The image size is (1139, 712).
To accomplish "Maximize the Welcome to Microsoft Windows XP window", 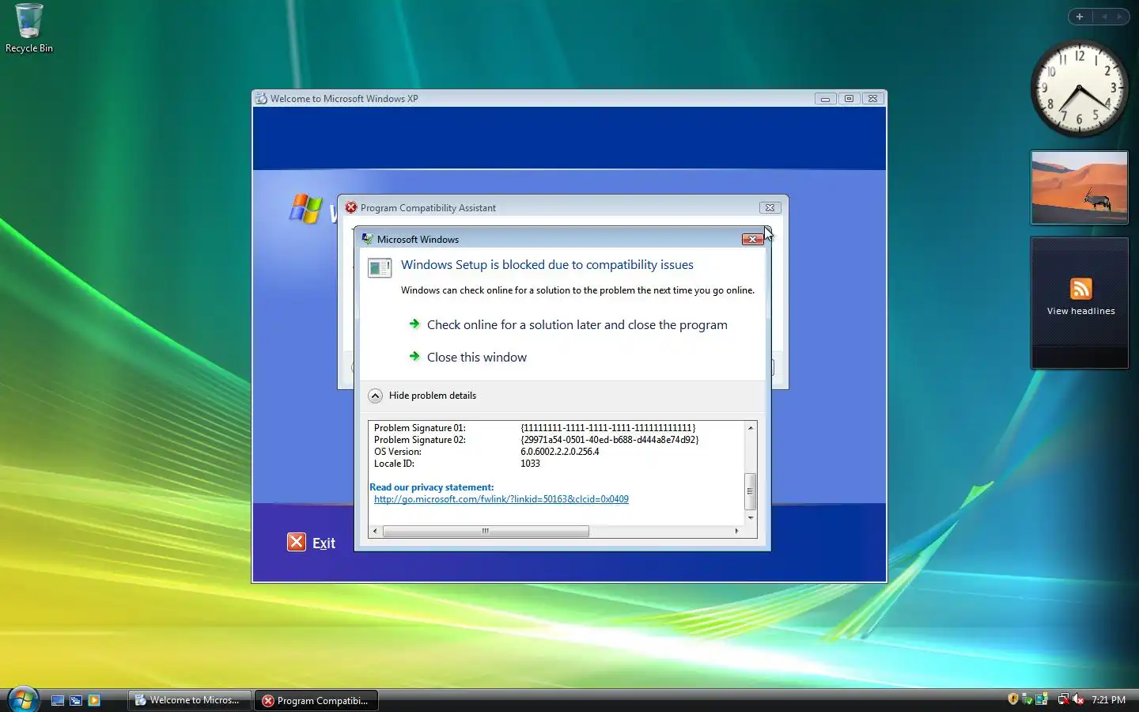I will point(849,99).
